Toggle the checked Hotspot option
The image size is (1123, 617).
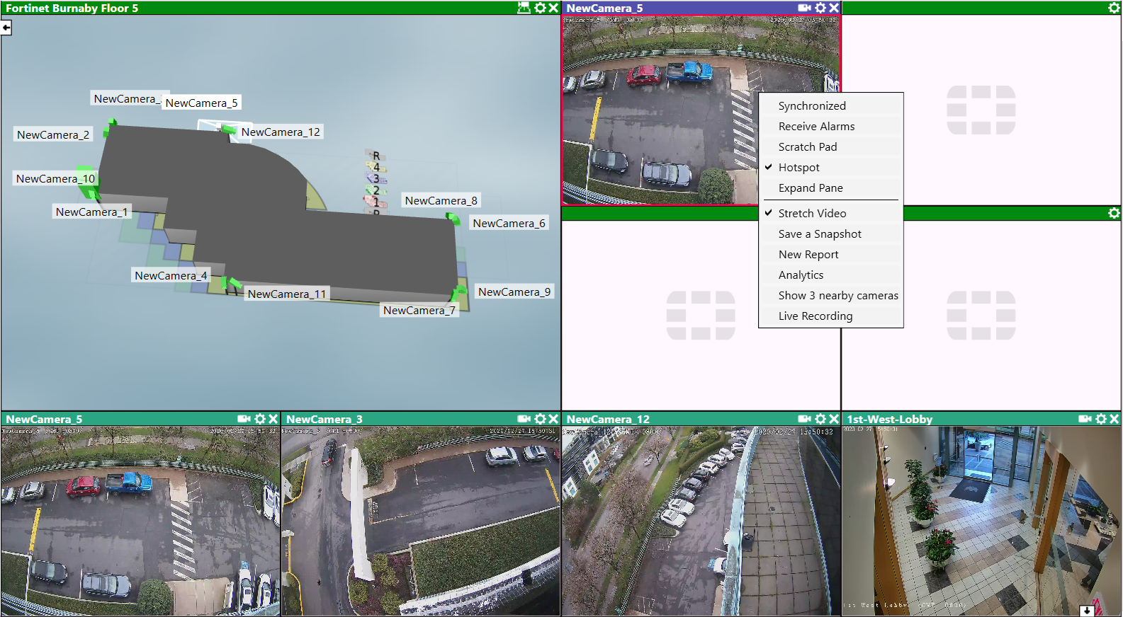[831, 168]
